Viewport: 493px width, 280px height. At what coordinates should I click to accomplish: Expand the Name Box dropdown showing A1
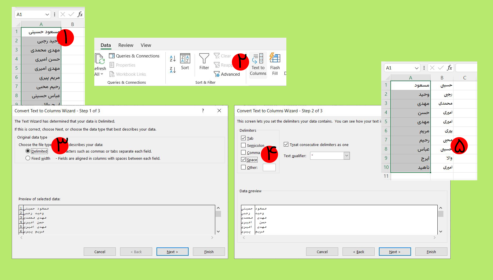47,15
